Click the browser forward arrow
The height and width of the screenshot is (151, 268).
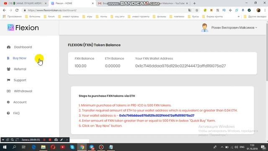click(x=10, y=10)
